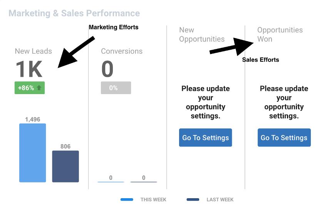Toggle the THIS WEEK legend label

[x=153, y=200]
